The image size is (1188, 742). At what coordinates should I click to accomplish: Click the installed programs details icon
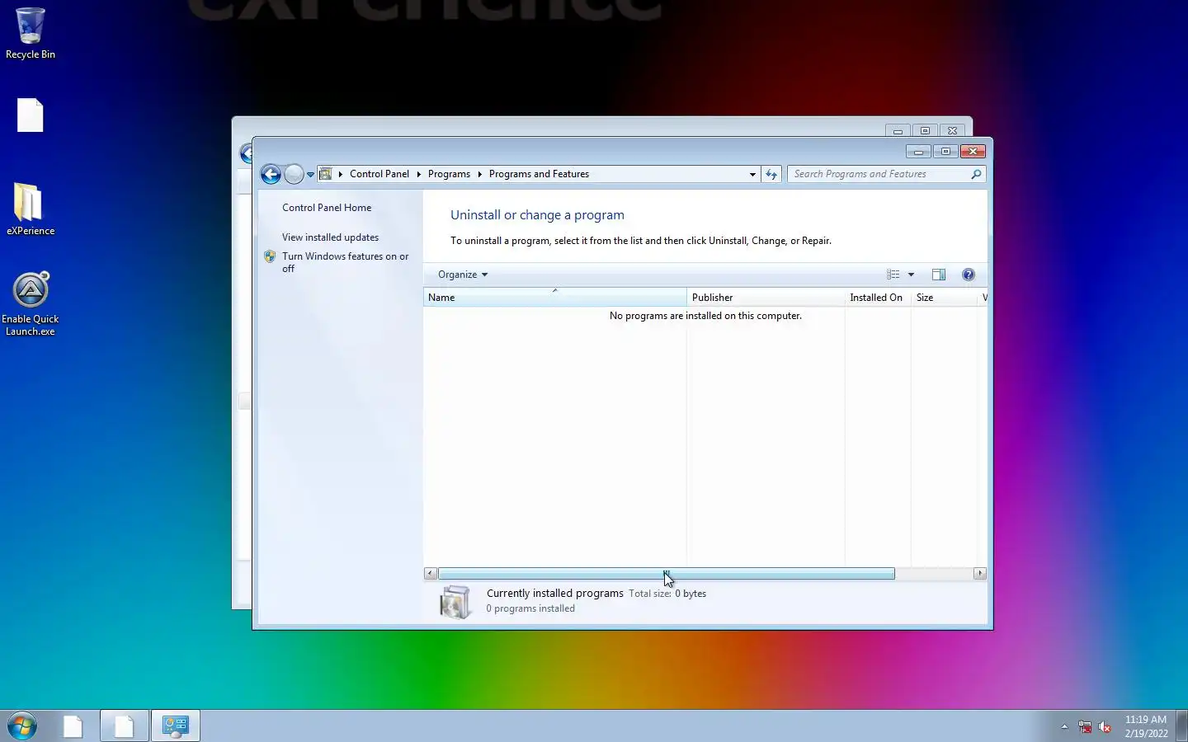(x=455, y=602)
